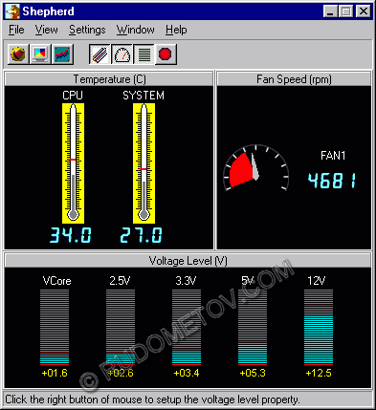Click the VCore voltage level bar
The height and width of the screenshot is (410, 376).
[x=55, y=327]
